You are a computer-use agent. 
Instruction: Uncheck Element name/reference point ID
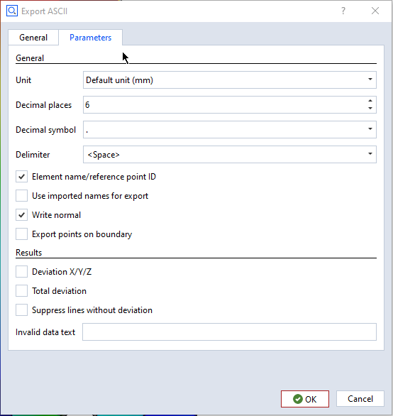pyautogui.click(x=21, y=177)
